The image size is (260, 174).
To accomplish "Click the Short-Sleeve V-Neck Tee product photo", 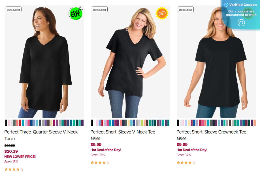I will (130, 65).
